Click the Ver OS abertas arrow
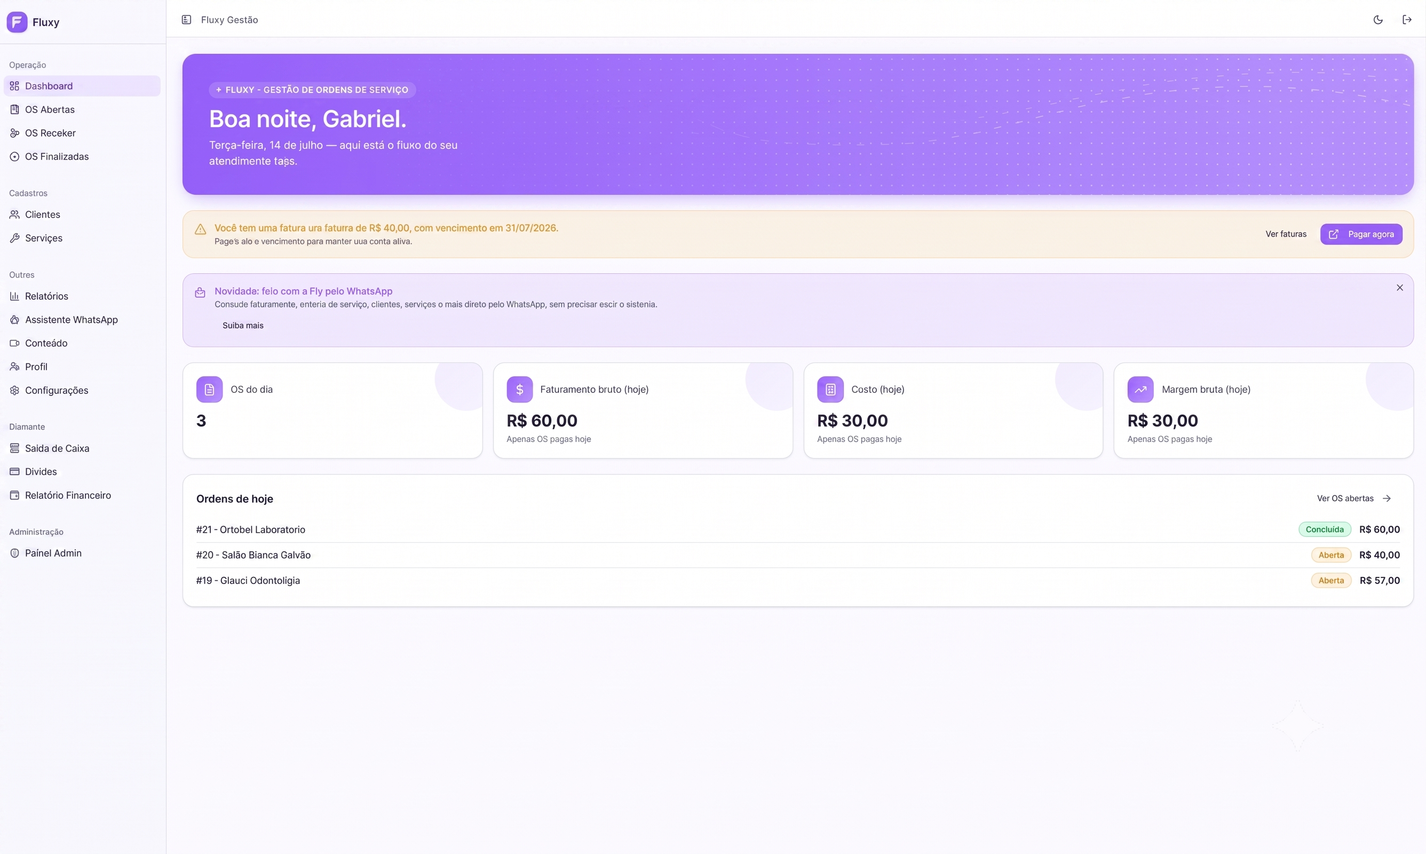This screenshot has width=1426, height=854. click(x=1387, y=499)
